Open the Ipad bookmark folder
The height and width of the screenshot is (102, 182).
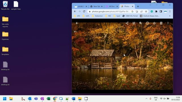[117, 16]
